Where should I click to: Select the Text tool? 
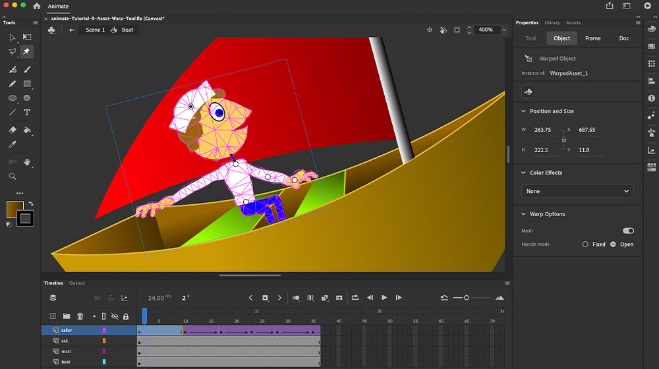pos(27,112)
